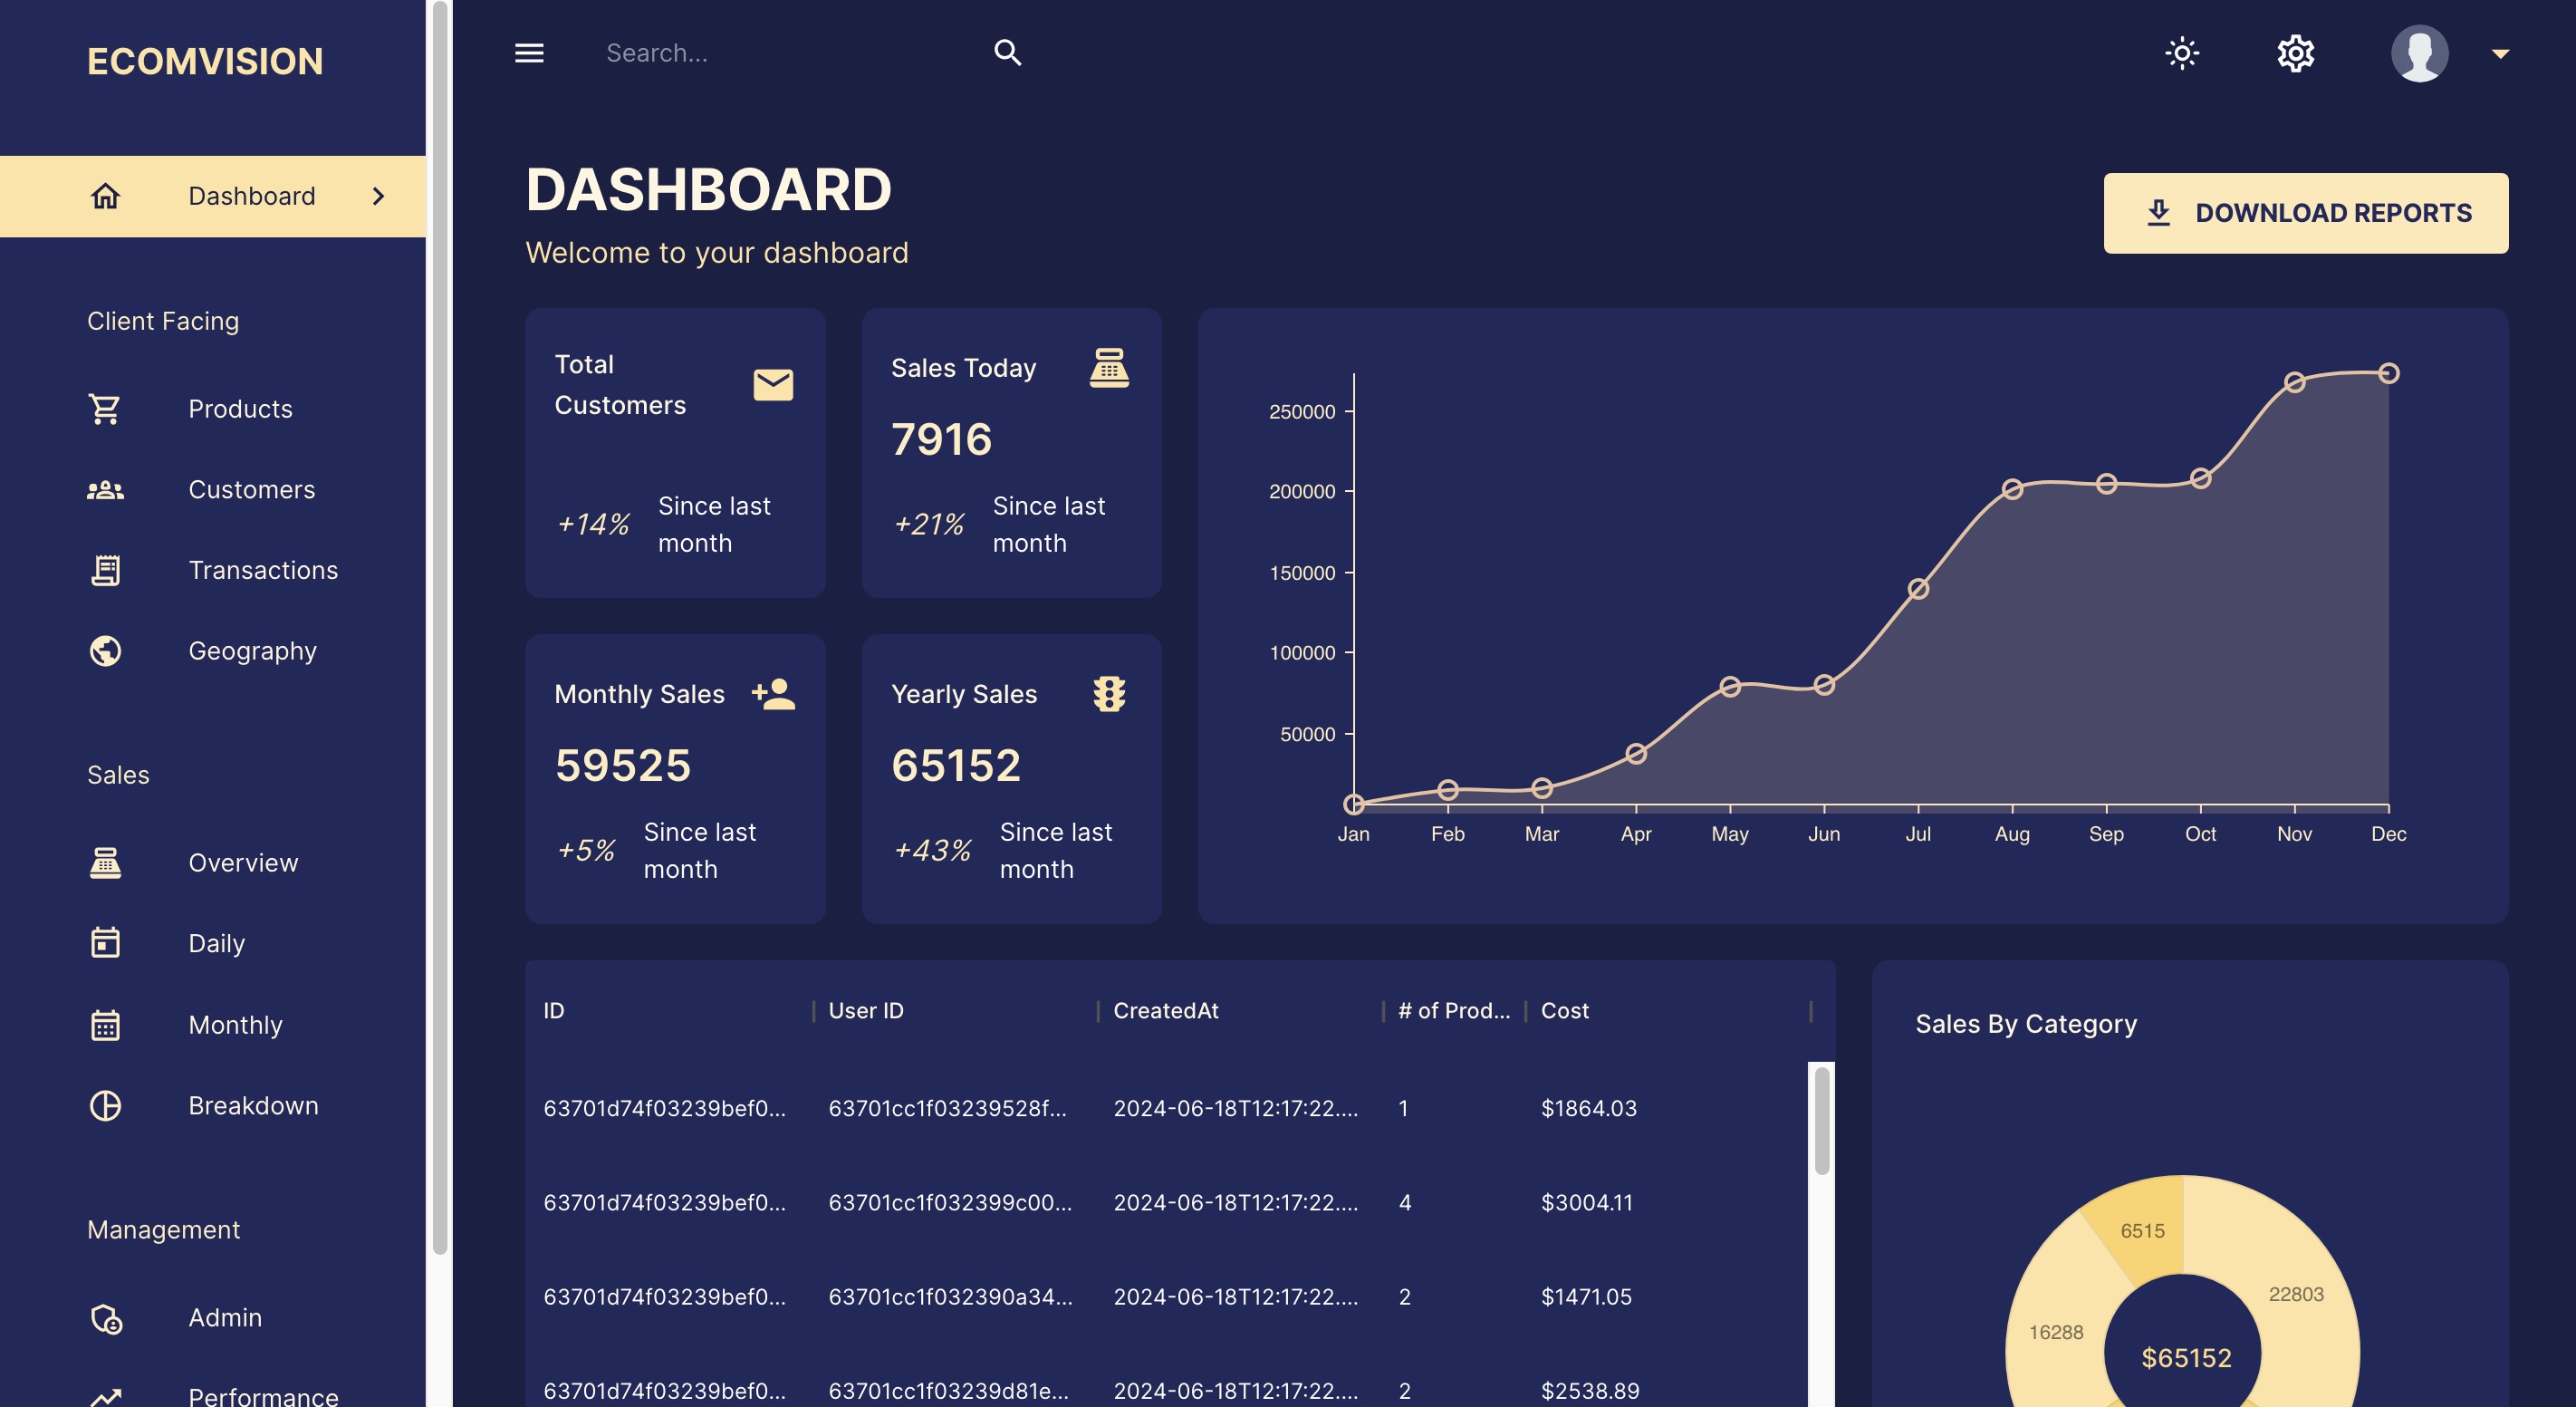Click the Products cart icon
Screen dimensions: 2576x1407
105,409
